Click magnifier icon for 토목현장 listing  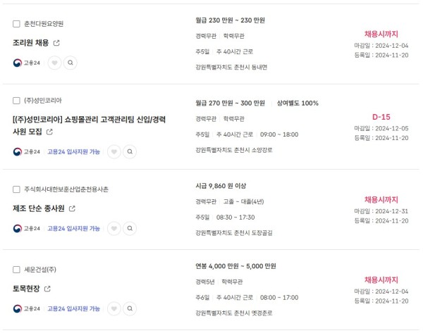pyautogui.click(x=130, y=308)
